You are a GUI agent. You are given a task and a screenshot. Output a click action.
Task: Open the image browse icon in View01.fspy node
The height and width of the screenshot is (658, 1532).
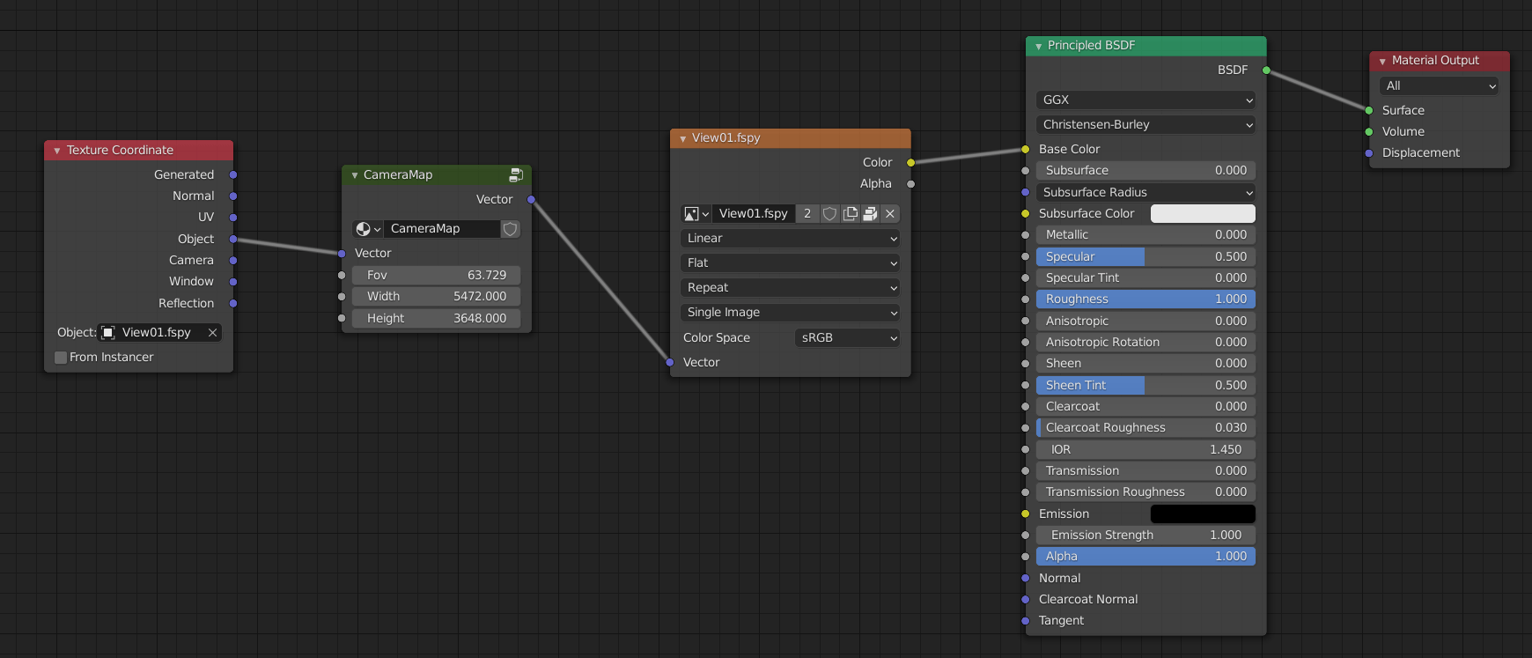(696, 214)
